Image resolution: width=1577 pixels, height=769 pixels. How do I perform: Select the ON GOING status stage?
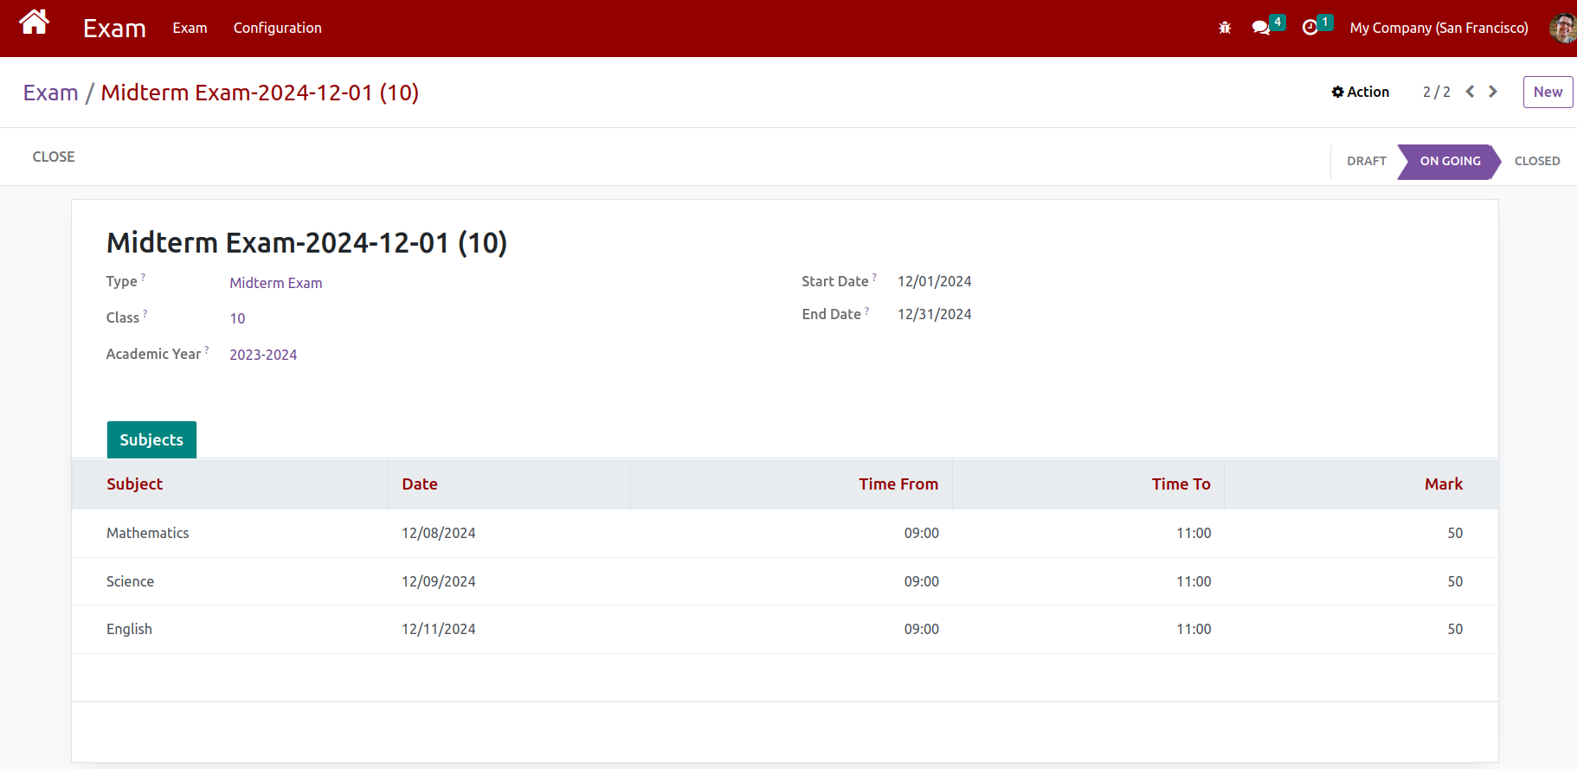pyautogui.click(x=1450, y=161)
